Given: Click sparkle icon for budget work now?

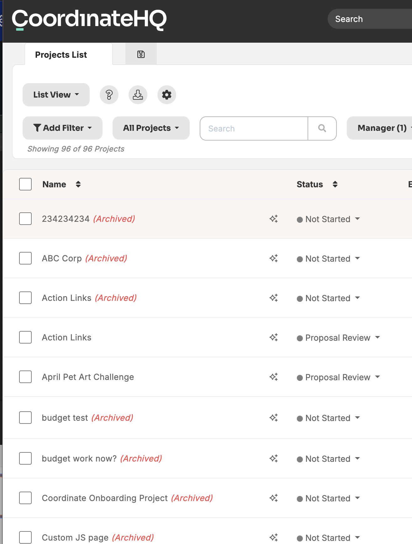Looking at the screenshot, I should (274, 458).
